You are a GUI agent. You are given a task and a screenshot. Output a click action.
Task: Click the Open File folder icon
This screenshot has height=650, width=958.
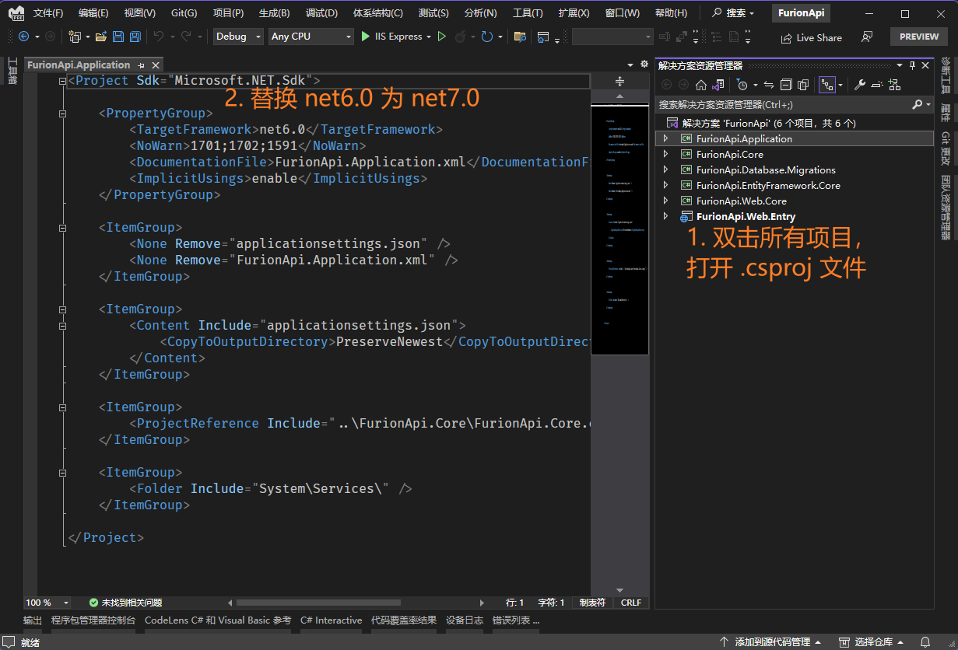click(100, 37)
